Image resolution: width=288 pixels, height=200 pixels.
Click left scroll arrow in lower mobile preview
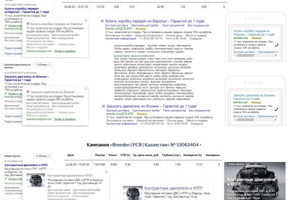tap(235, 119)
